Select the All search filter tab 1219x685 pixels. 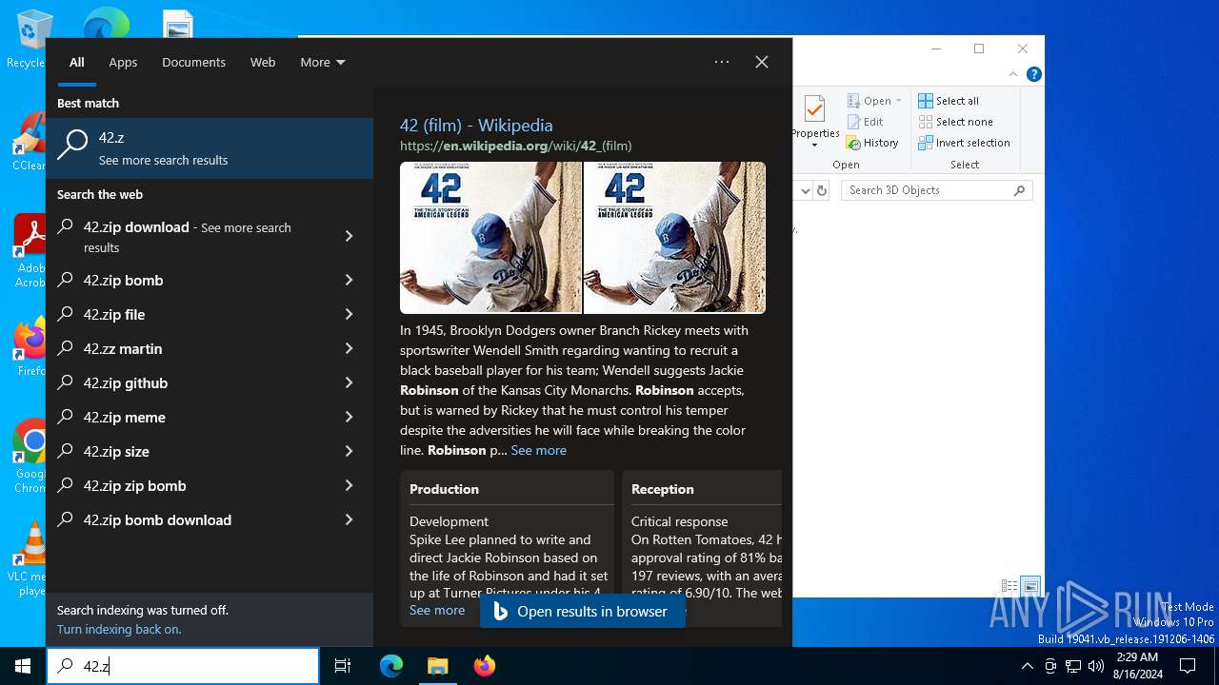tap(77, 62)
